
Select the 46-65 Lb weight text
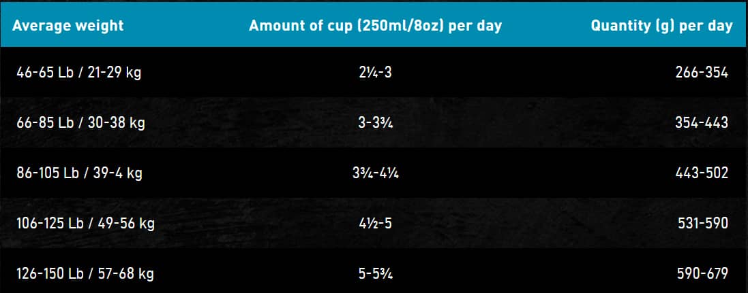click(x=45, y=72)
